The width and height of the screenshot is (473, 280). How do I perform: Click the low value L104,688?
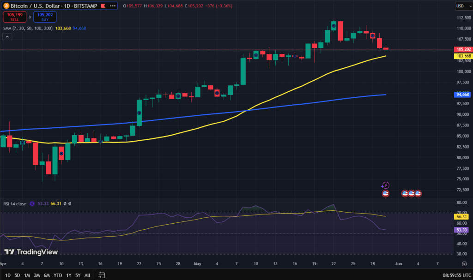174,6
